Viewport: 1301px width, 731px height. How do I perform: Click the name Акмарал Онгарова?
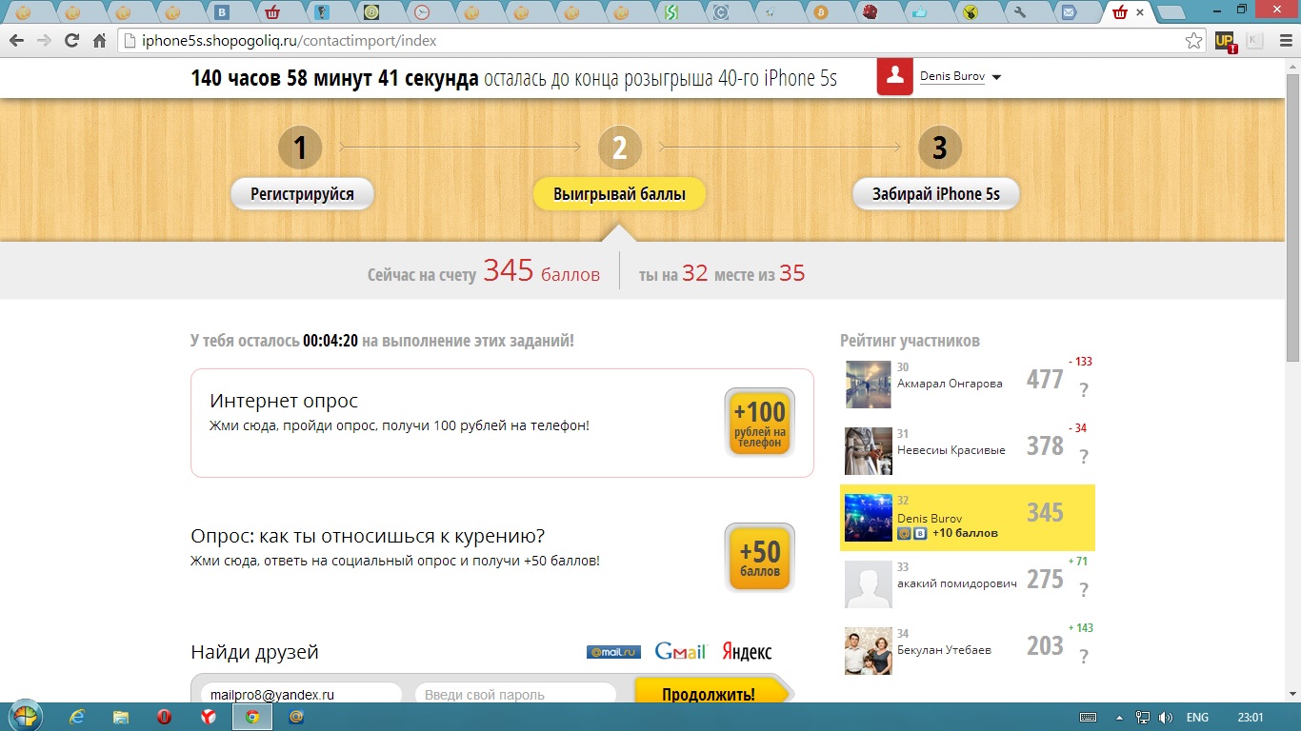pos(950,384)
